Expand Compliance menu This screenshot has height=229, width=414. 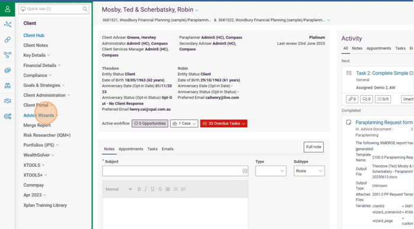click(37, 75)
